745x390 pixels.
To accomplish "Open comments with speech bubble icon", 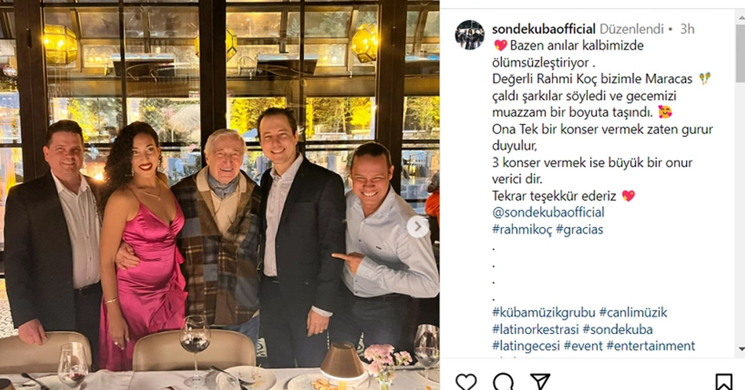I will click(503, 381).
